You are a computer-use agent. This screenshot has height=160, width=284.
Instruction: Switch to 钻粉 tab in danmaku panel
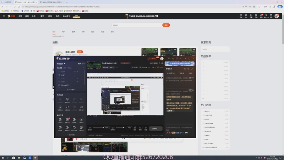click(x=190, y=73)
